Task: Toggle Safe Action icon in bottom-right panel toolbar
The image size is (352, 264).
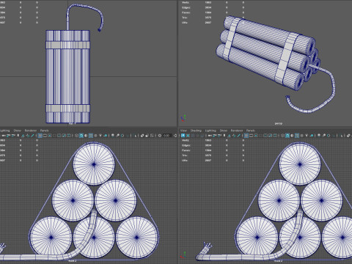Action: tap(270, 136)
